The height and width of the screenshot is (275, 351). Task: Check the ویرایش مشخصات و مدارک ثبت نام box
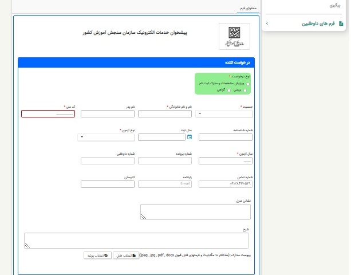[247, 84]
